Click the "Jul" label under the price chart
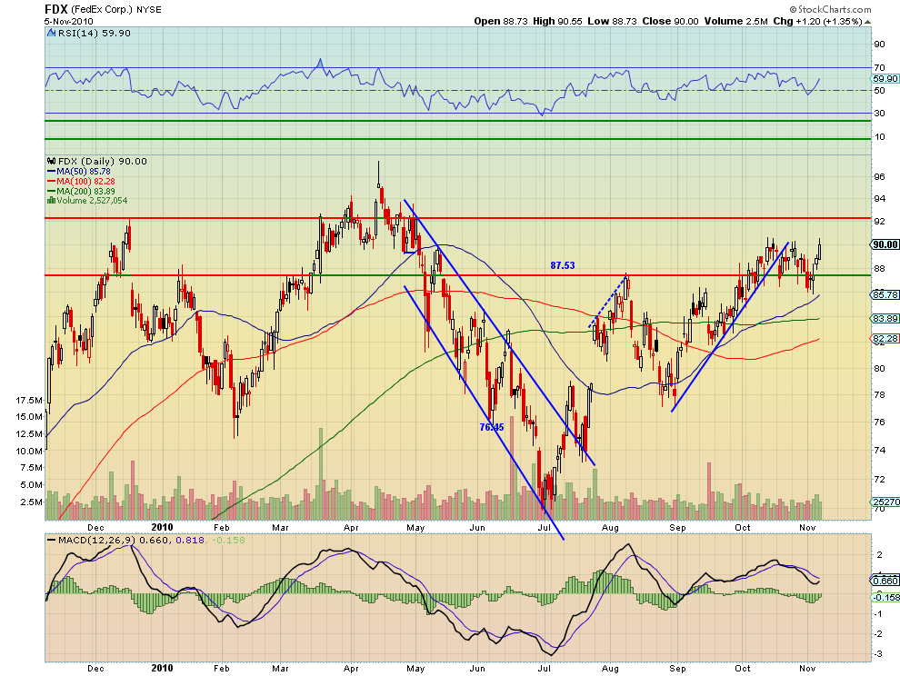Screen dimensions: 900x676 tap(544, 527)
